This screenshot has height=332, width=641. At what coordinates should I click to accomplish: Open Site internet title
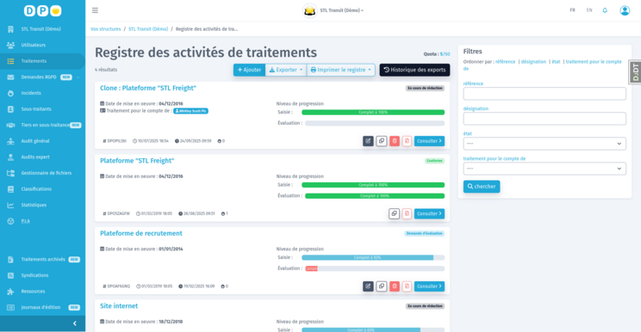tap(119, 306)
